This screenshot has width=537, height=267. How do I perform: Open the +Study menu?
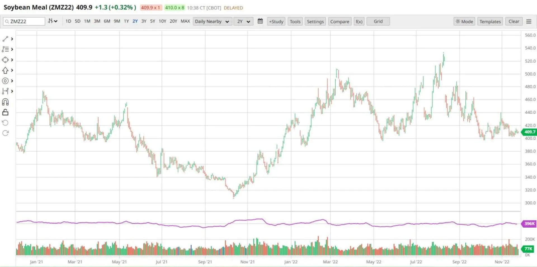click(x=276, y=21)
